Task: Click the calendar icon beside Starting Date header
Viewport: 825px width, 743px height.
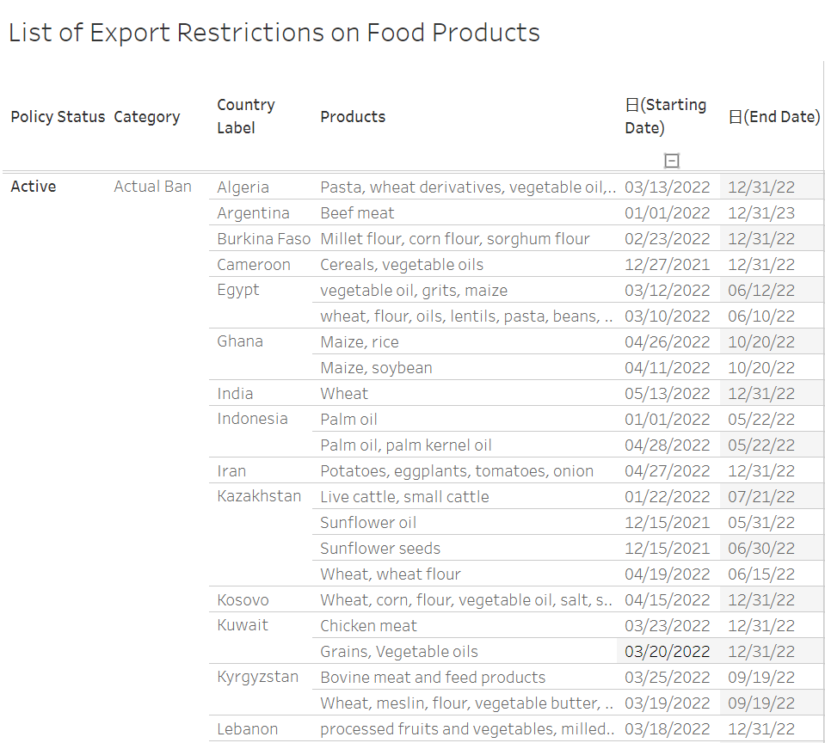Action: tap(632, 105)
